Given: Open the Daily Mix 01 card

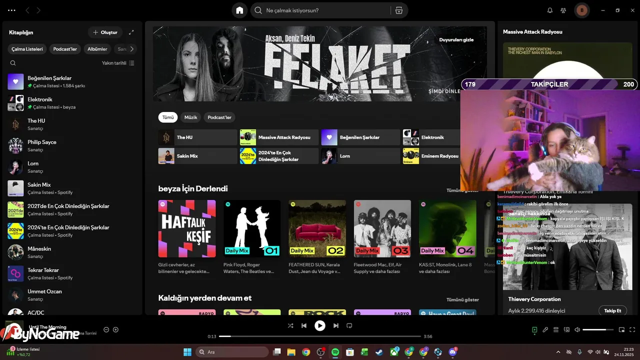Looking at the screenshot, I should [x=252, y=237].
